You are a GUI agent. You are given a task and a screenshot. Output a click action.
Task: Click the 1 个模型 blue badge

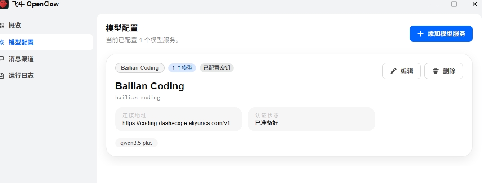182,68
